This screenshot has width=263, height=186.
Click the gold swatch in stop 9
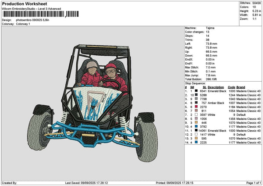196,122
